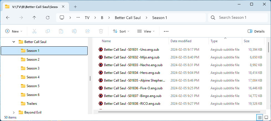Collapse the Better Call Saul tree node
Image resolution: width=271 pixels, height=121 pixels.
pos(14,42)
